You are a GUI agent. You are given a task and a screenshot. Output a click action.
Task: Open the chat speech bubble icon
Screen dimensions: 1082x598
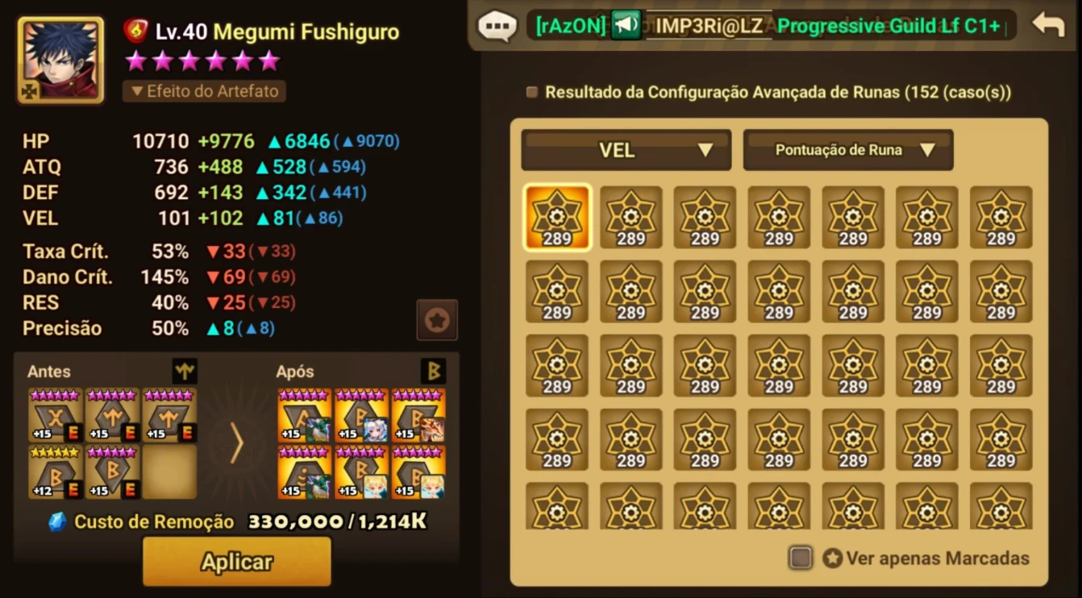(x=497, y=25)
